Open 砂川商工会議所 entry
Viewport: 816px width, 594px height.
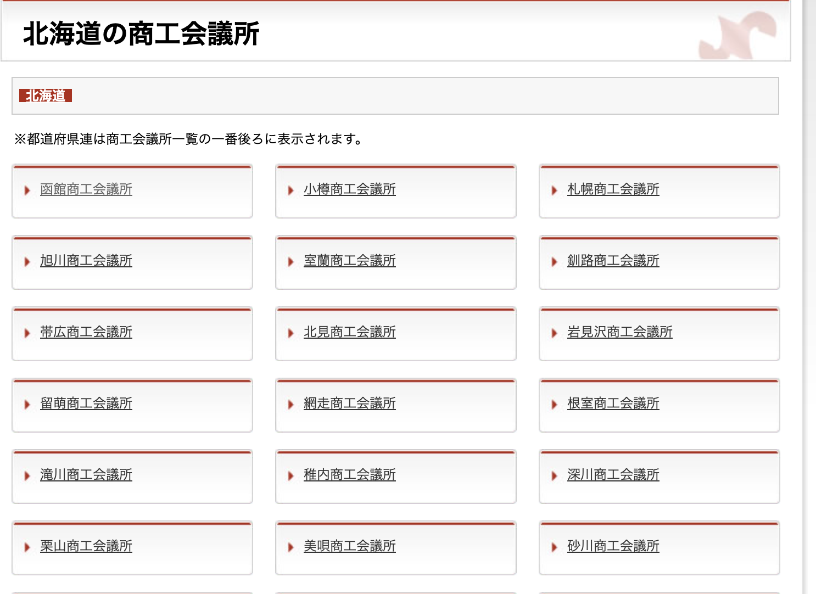pos(613,546)
